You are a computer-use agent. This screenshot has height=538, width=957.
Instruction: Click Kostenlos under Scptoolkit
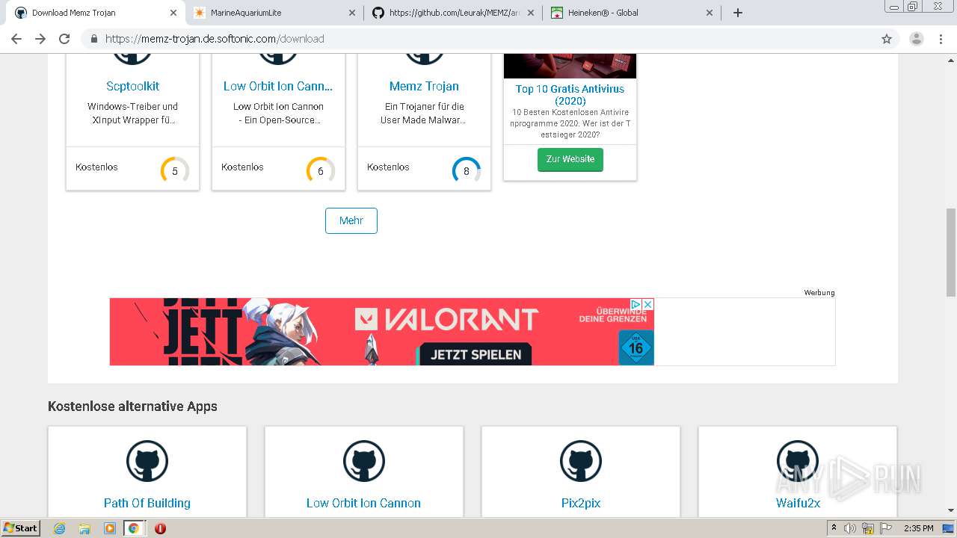[96, 167]
